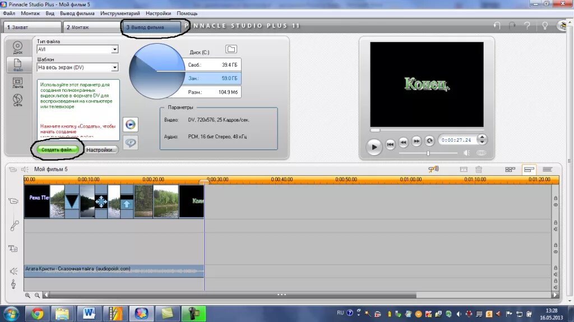Select the Река title clip on timeline
Viewport: 574px width, 322px height.
click(x=37, y=201)
